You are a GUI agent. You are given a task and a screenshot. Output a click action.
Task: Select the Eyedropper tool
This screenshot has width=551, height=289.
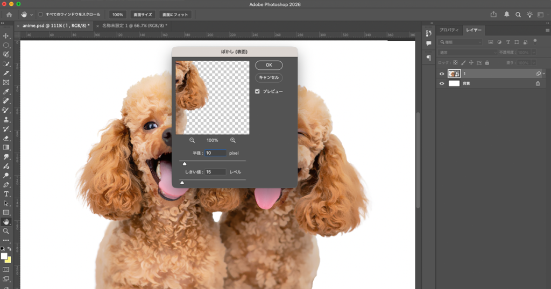point(6,91)
